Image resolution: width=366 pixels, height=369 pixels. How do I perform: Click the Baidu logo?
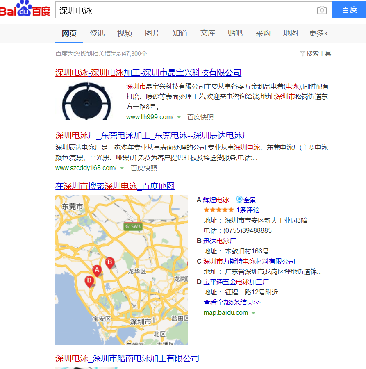25,9
